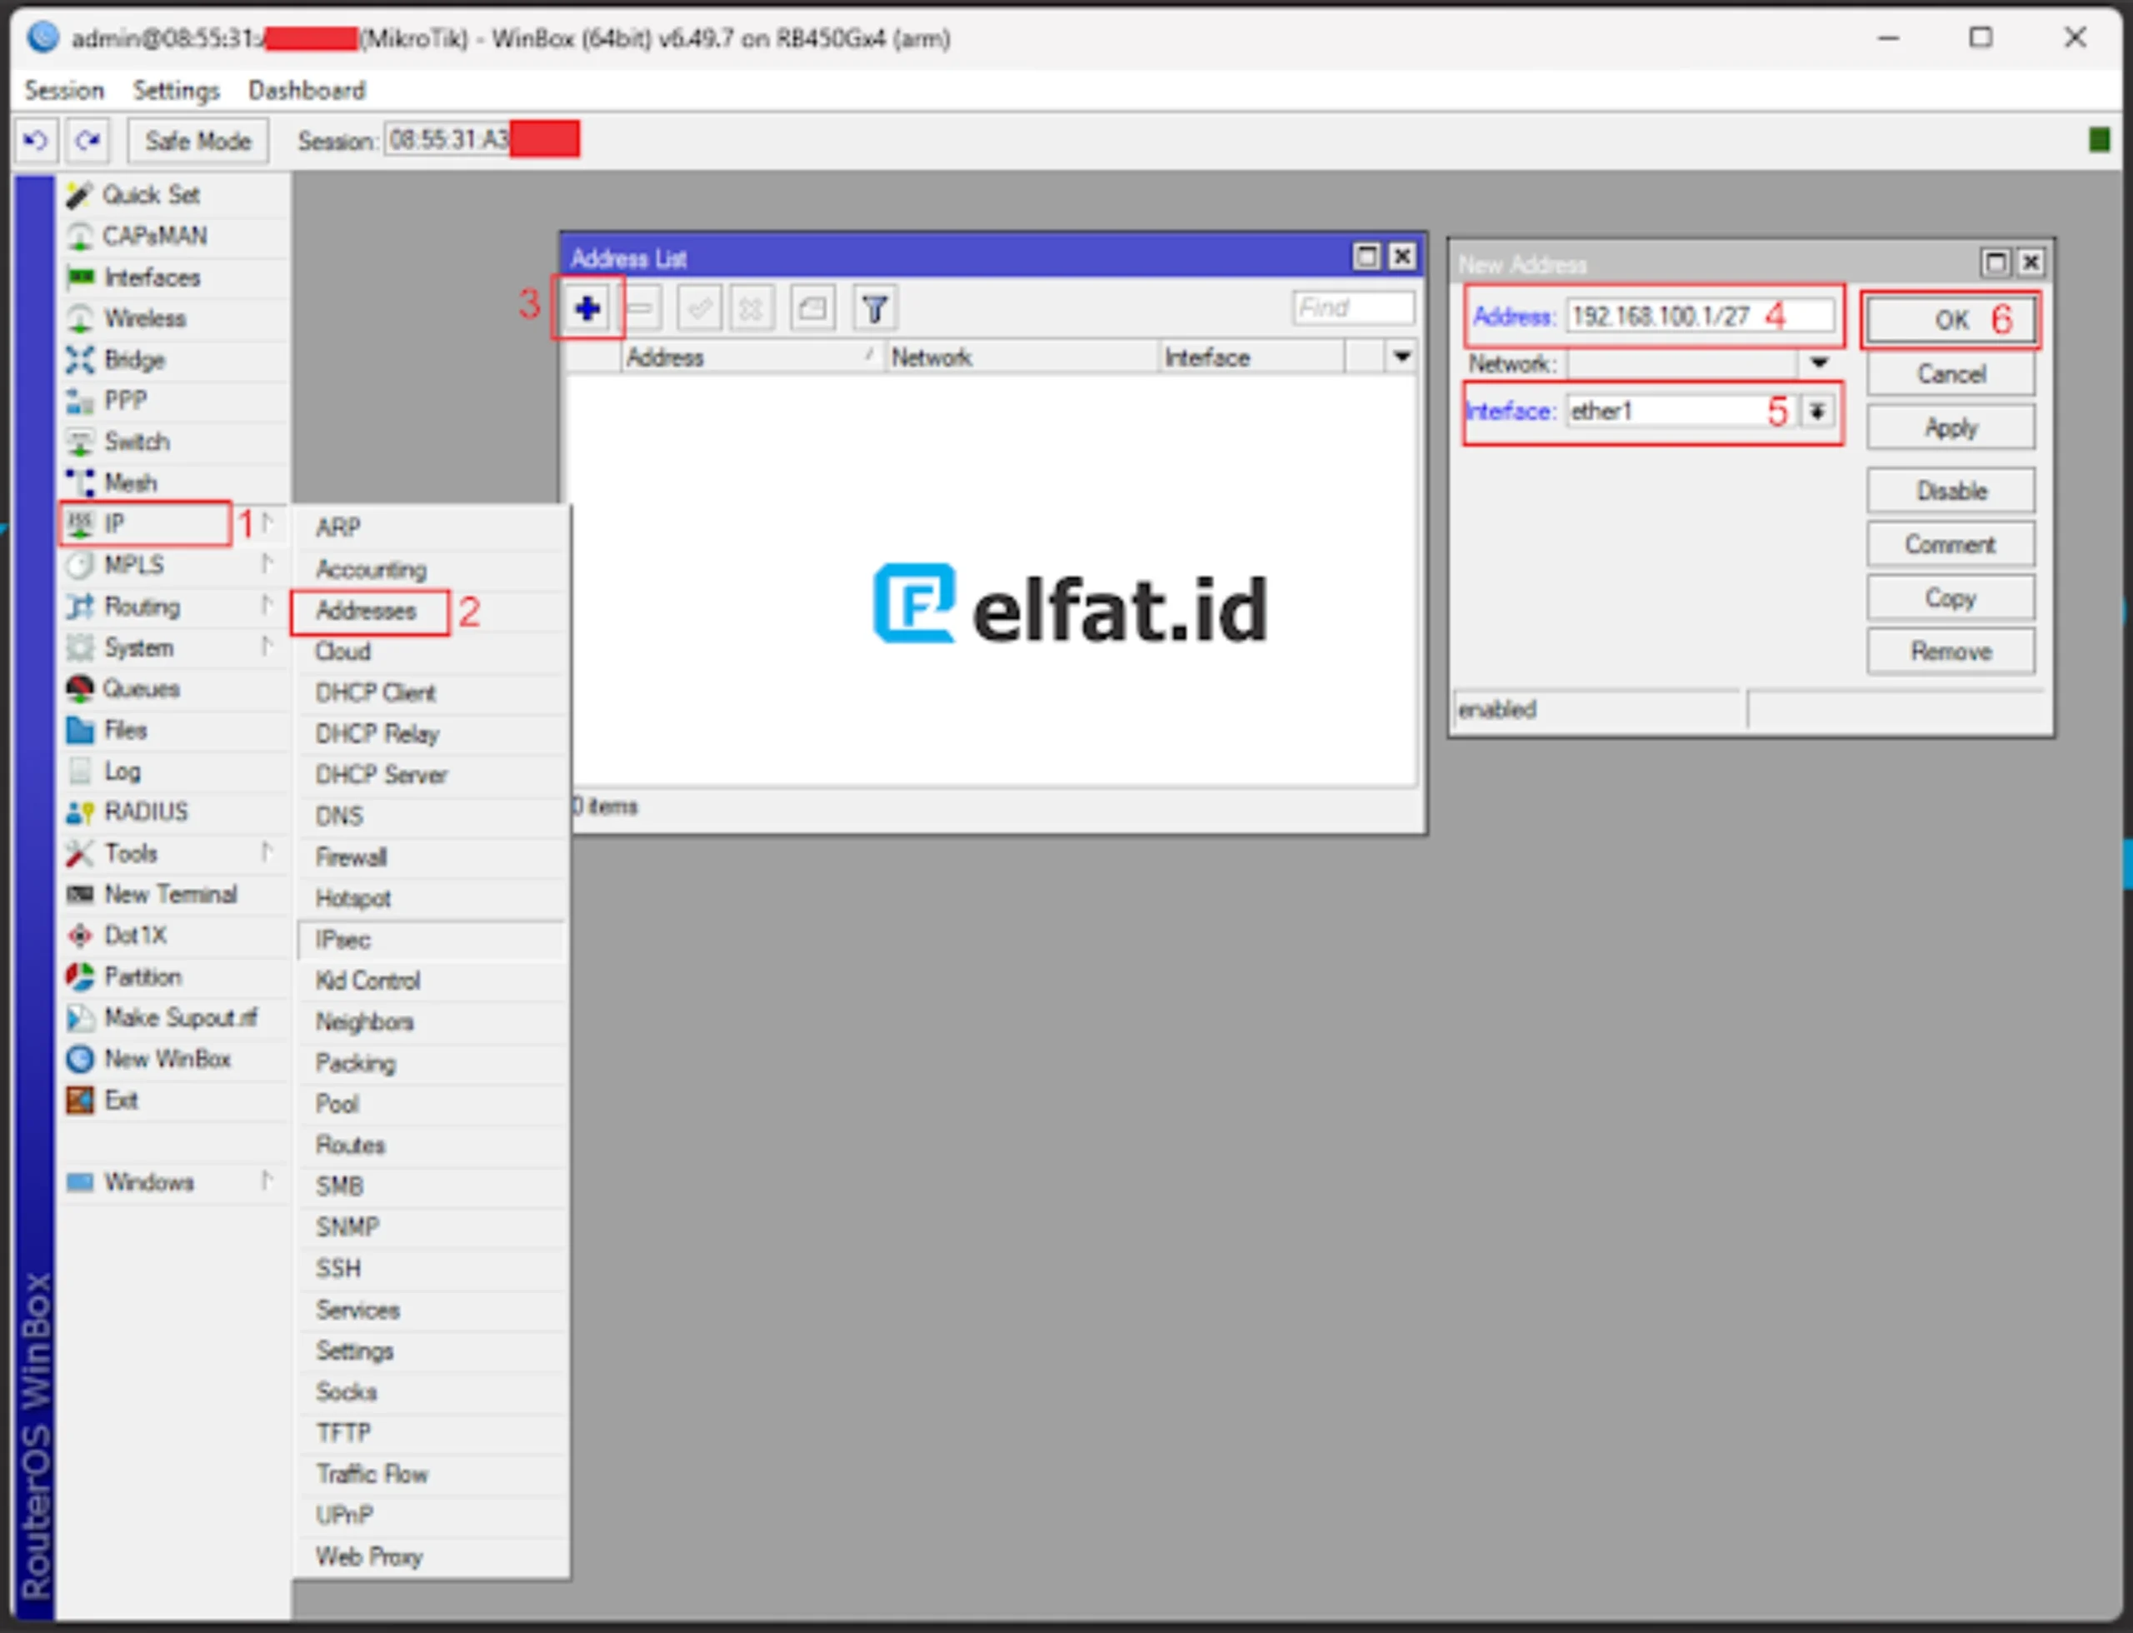Expand the Routing submenu
This screenshot has height=1633, width=2133.
pyautogui.click(x=172, y=607)
